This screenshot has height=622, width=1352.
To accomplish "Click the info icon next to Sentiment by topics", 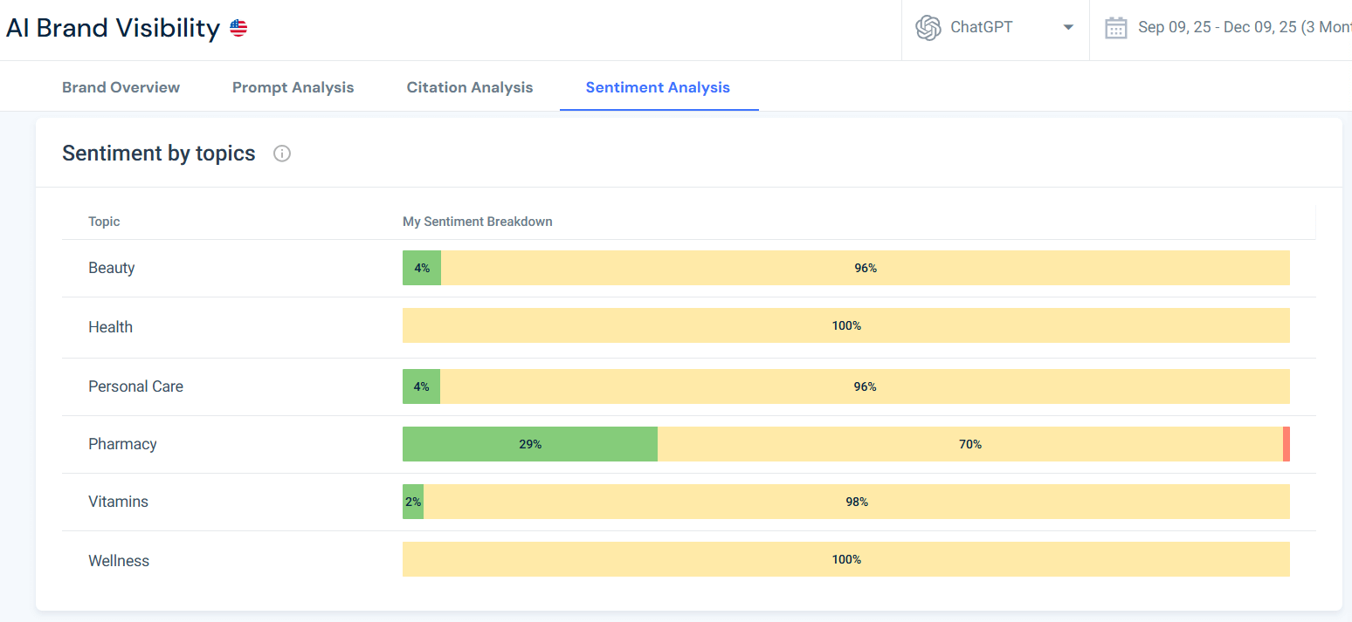I will tap(281, 154).
